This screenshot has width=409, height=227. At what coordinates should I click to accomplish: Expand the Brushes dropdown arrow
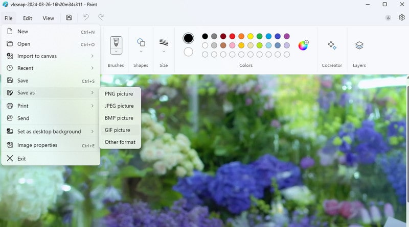(116, 51)
